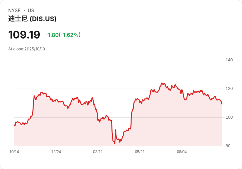
Task: Click the US market label
Action: [x=31, y=11]
